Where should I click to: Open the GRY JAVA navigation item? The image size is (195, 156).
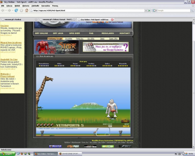coord(58,33)
